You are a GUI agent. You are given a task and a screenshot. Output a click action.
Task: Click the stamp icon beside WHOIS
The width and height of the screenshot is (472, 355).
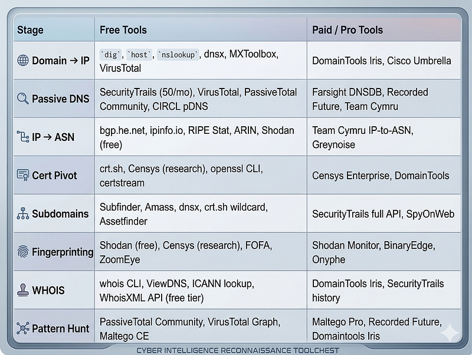click(23, 290)
